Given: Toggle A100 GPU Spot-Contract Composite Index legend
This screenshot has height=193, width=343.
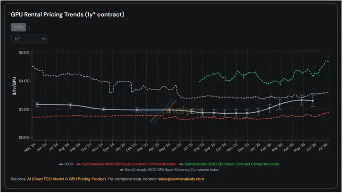Looking at the screenshot, I should point(126,164).
